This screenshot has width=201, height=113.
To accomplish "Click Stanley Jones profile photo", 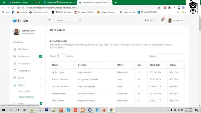I will [16, 32].
